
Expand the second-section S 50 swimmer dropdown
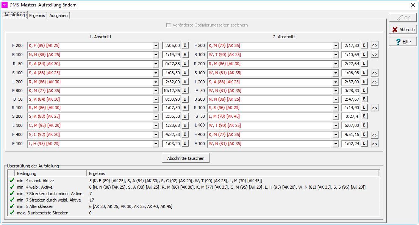click(x=336, y=117)
